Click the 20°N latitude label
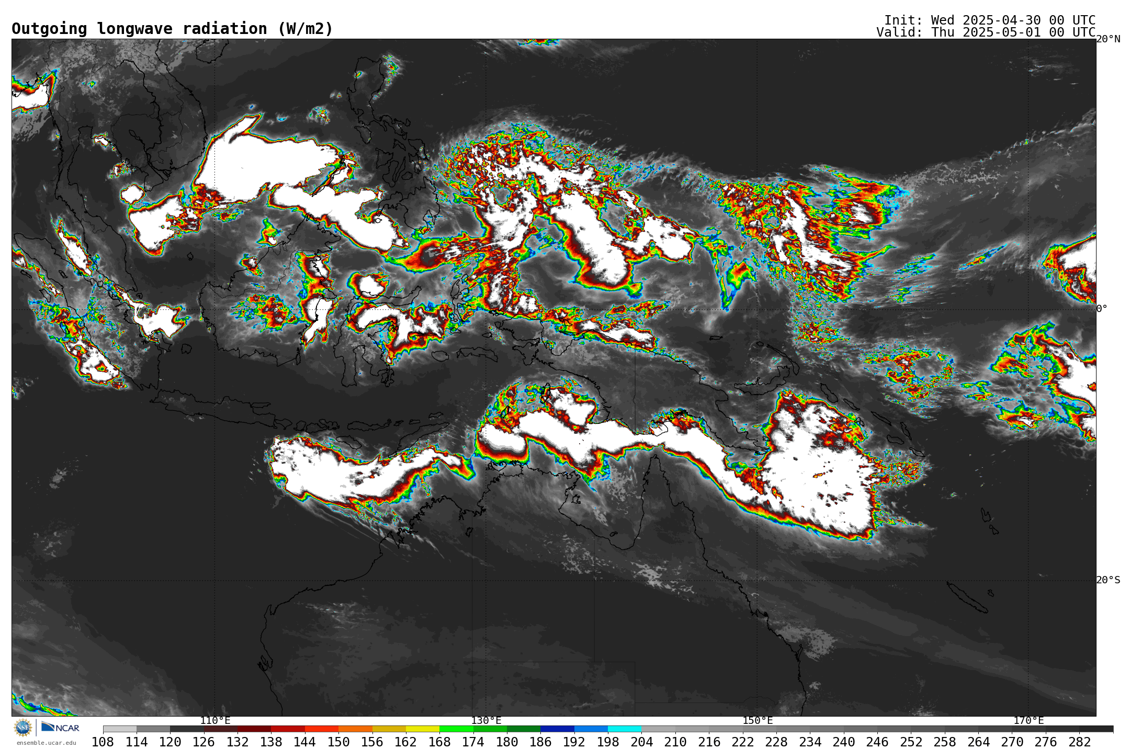 (x=1108, y=39)
